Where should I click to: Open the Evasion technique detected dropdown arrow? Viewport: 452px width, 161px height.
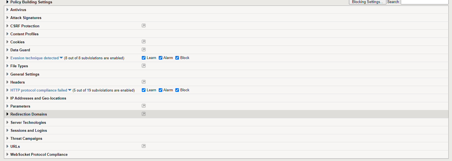click(x=61, y=58)
